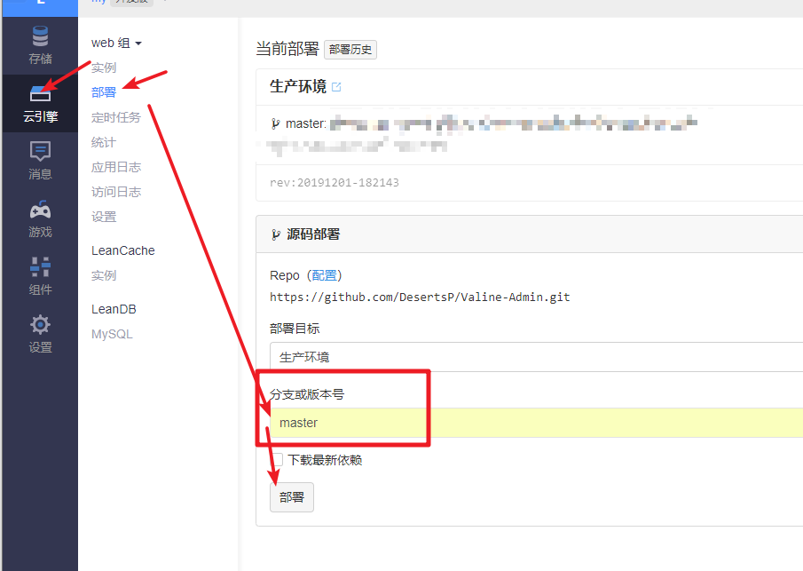This screenshot has height=571, width=803.
Task: Click the 当前部署 heading
Action: [287, 49]
